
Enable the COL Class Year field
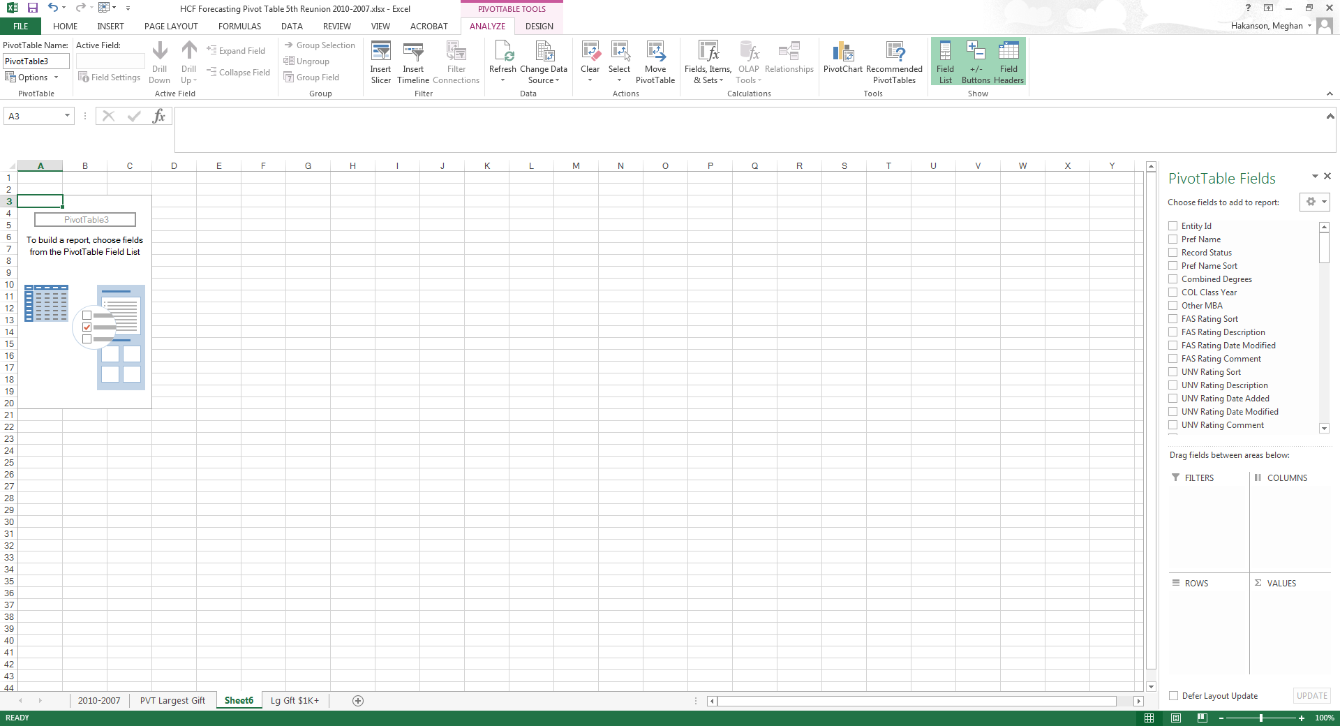pos(1173,292)
